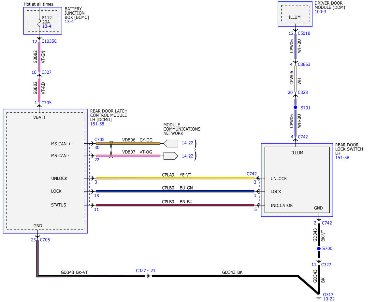Follow the 10-22 link below G317

(x=329, y=299)
